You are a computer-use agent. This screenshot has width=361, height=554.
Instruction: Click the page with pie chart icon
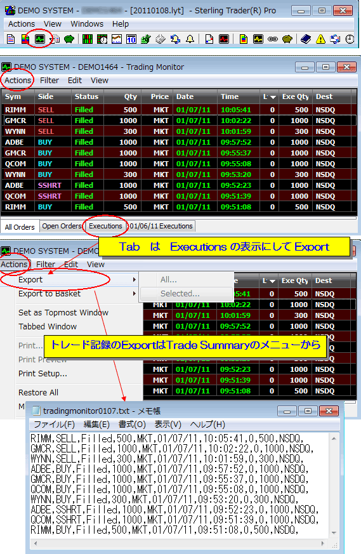(209, 39)
